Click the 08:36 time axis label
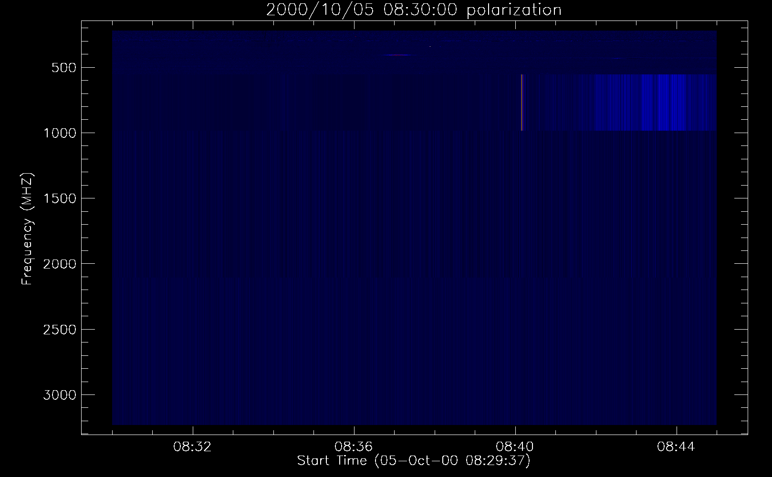772x477 pixels. [x=354, y=447]
